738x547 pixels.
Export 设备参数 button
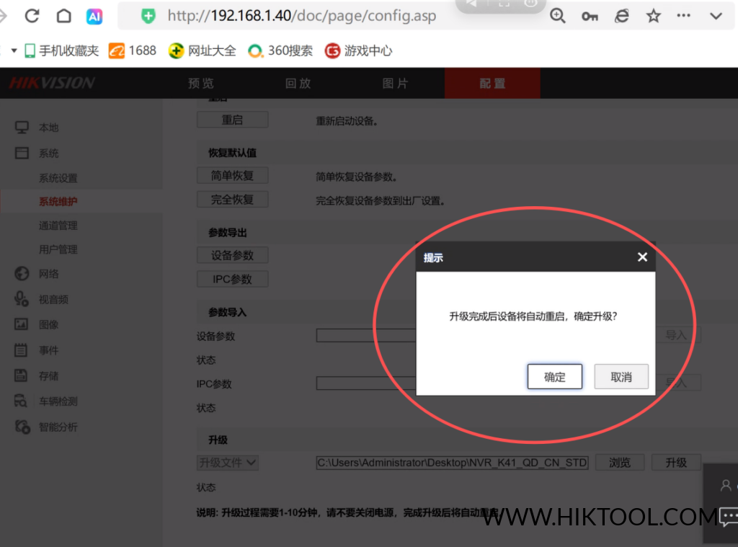pos(233,255)
